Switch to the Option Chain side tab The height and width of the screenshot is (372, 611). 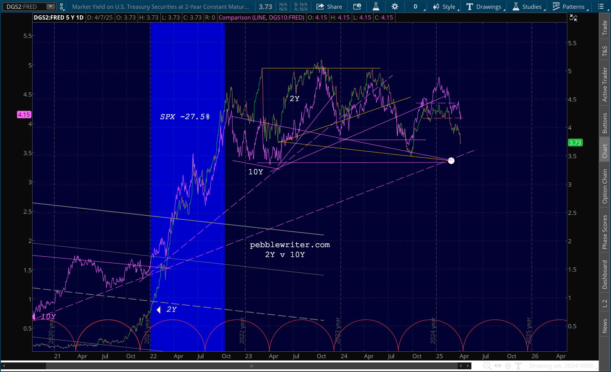point(605,186)
